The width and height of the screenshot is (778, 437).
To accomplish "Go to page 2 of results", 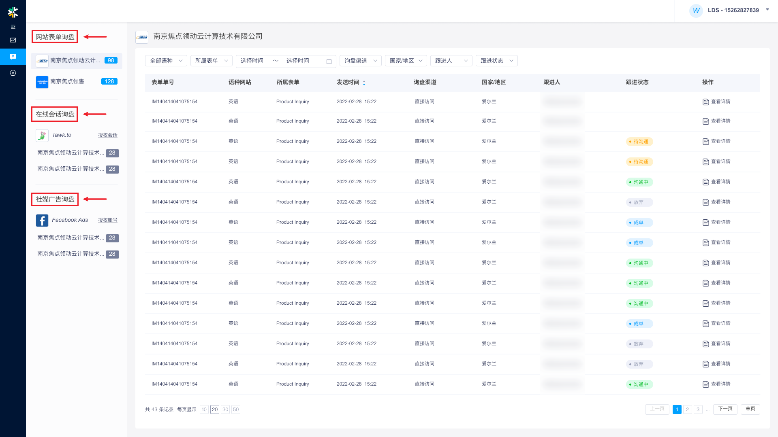I will pos(687,409).
